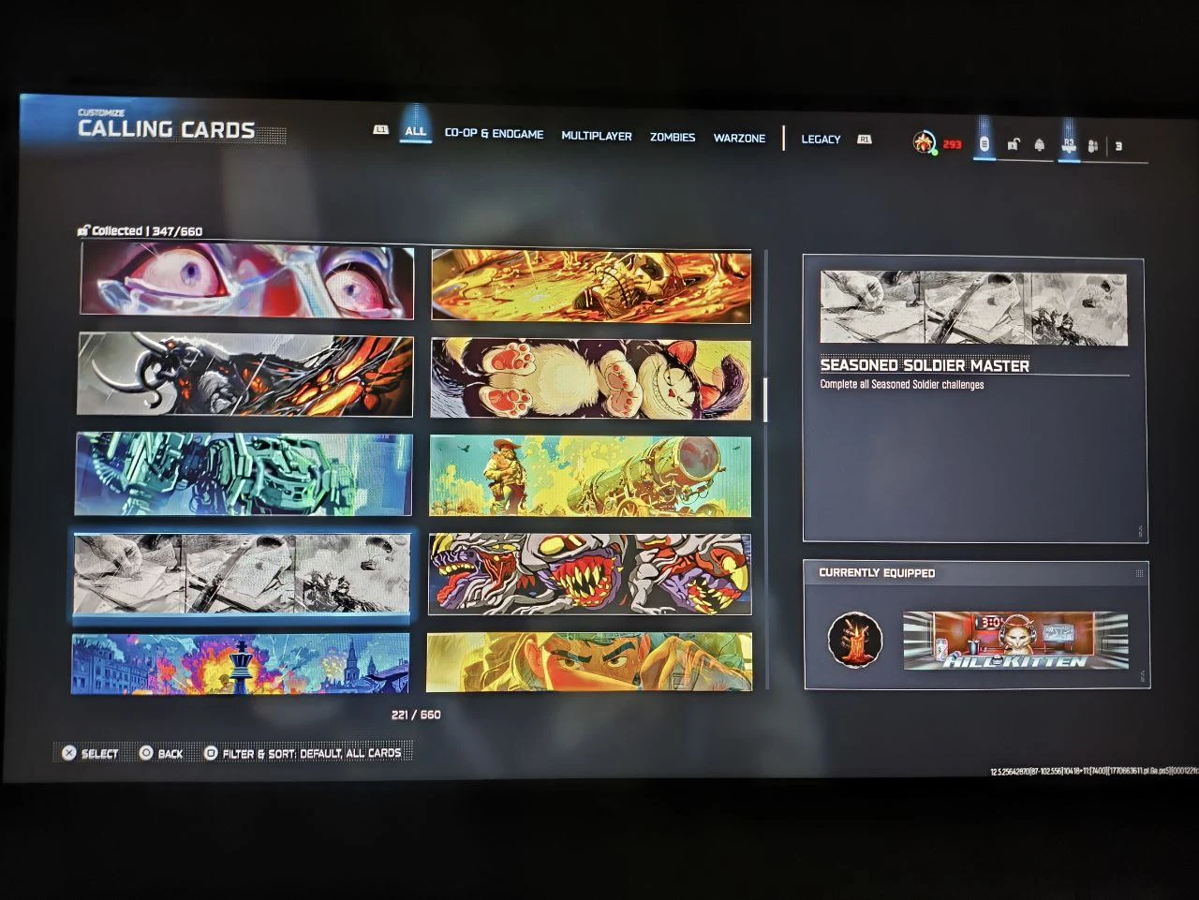This screenshot has width=1199, height=900.
Task: Click the padlock icon in the header
Action: click(x=1013, y=145)
